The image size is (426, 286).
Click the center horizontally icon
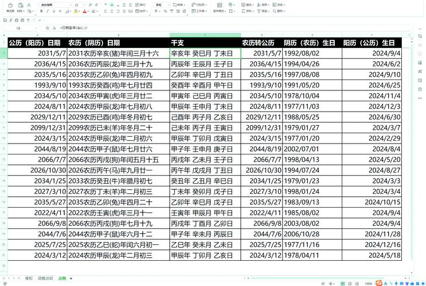(x=112, y=11)
